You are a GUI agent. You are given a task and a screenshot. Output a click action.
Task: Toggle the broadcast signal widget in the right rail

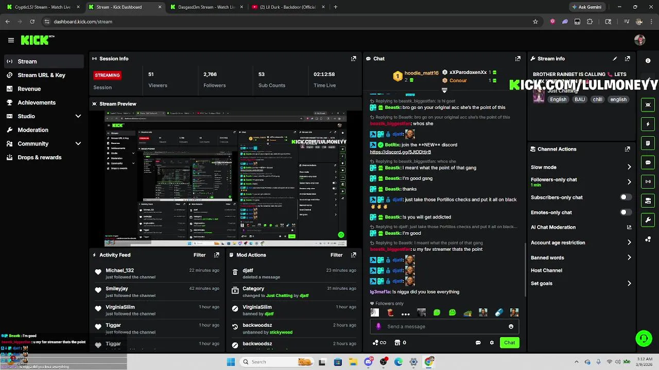[648, 181]
